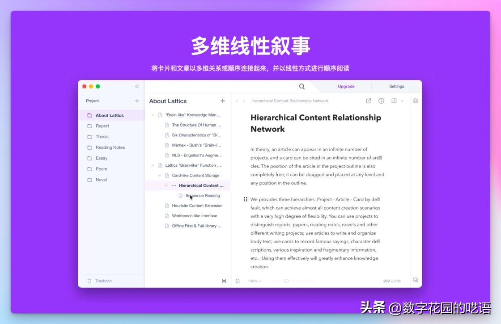The image size is (501, 324).
Task: Click the outline collapse icon at bottom
Action: tap(224, 281)
